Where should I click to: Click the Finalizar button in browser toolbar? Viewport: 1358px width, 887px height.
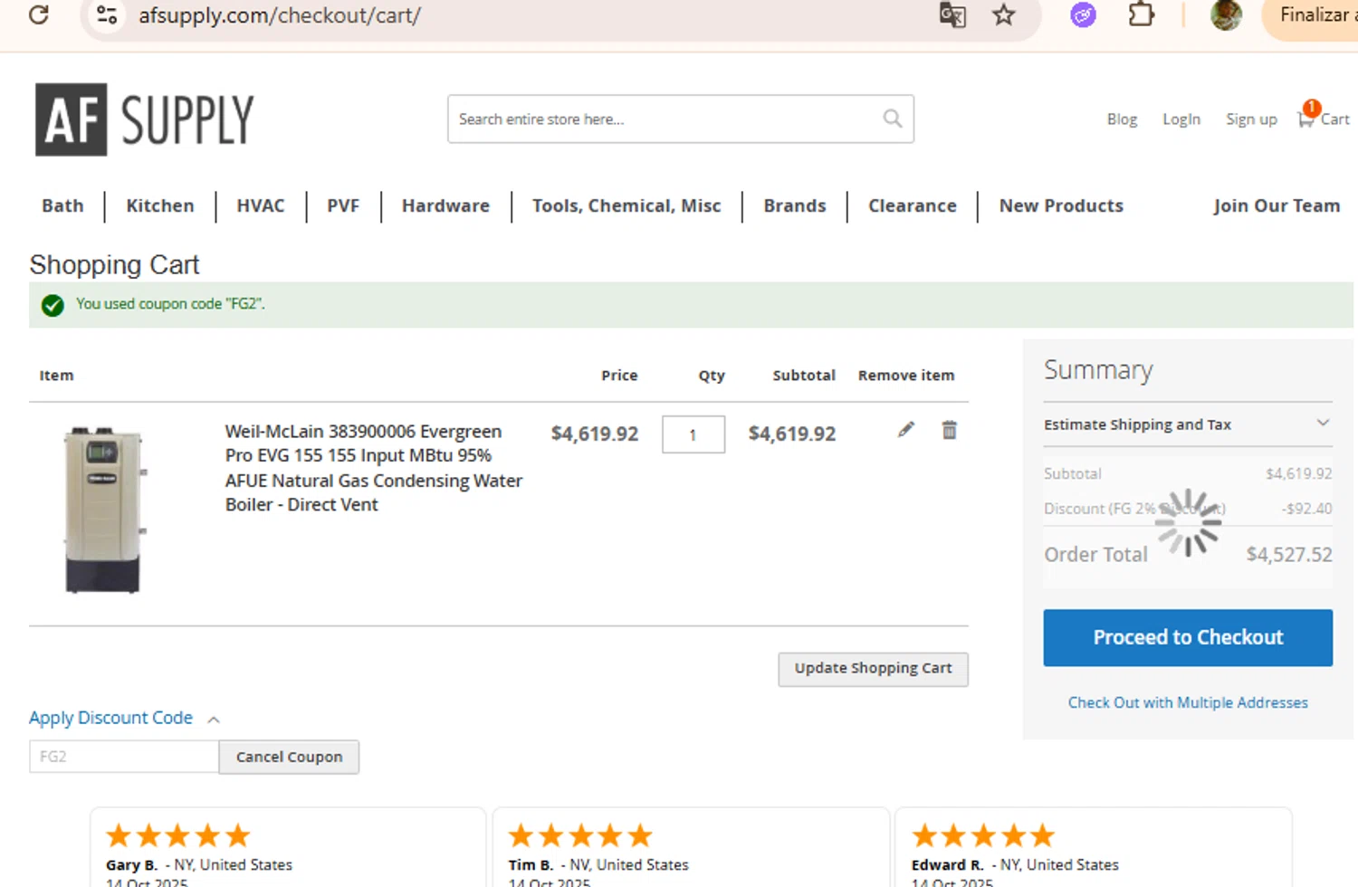tap(1313, 15)
